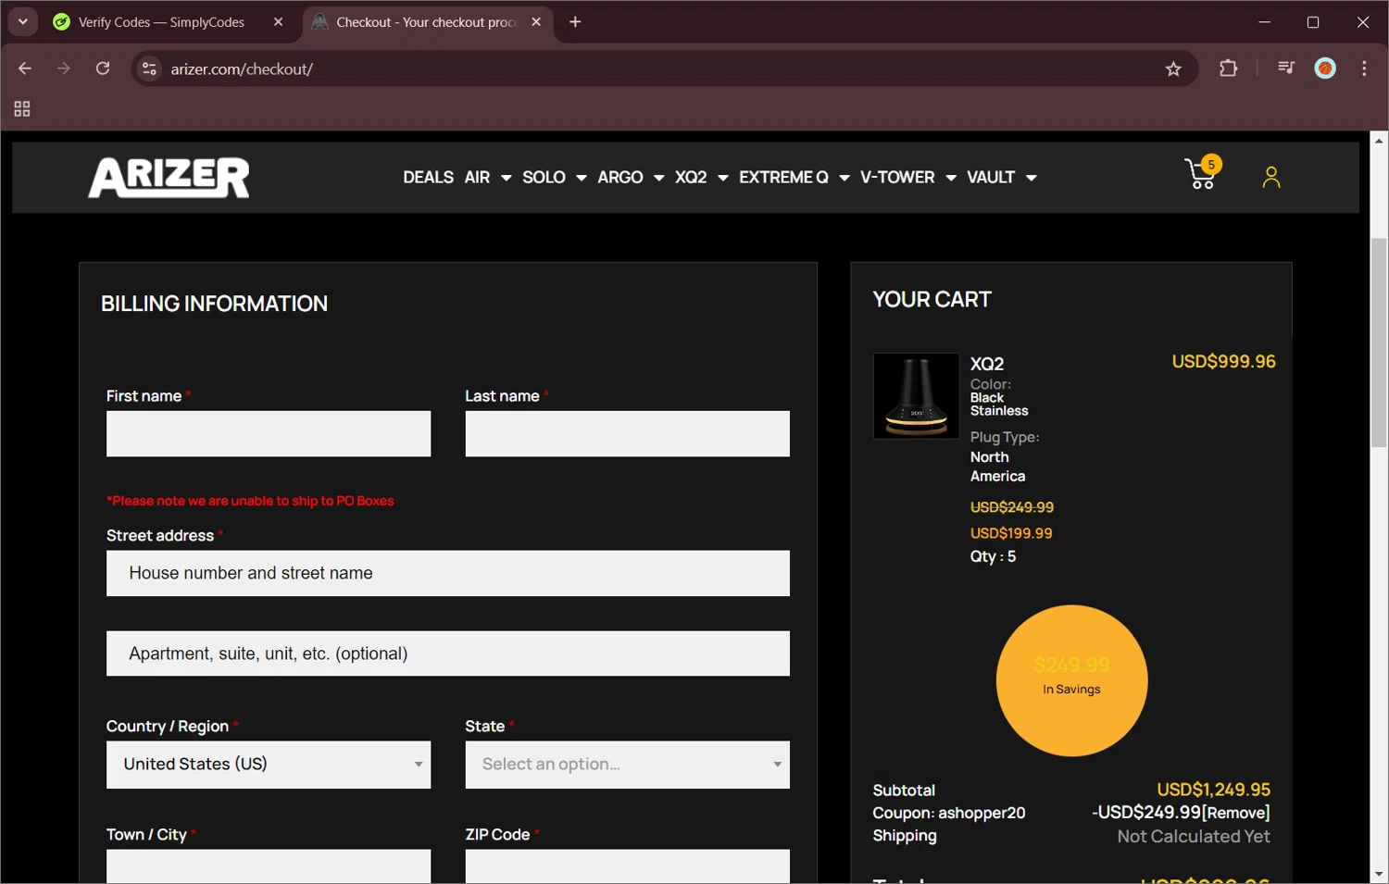Click the ZIP Code field

tap(627, 866)
